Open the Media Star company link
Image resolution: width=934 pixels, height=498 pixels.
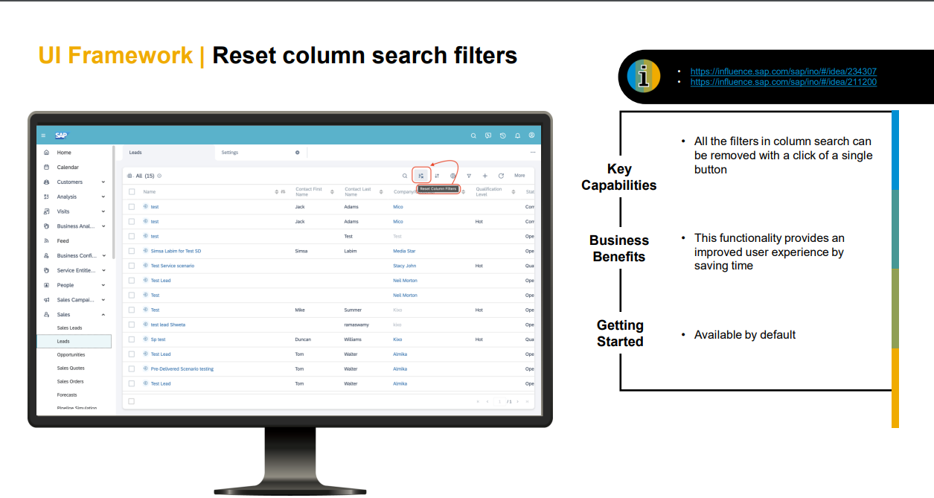pos(404,251)
